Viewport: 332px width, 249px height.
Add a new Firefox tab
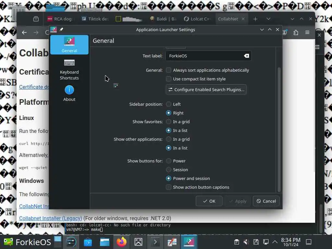tap(255, 19)
